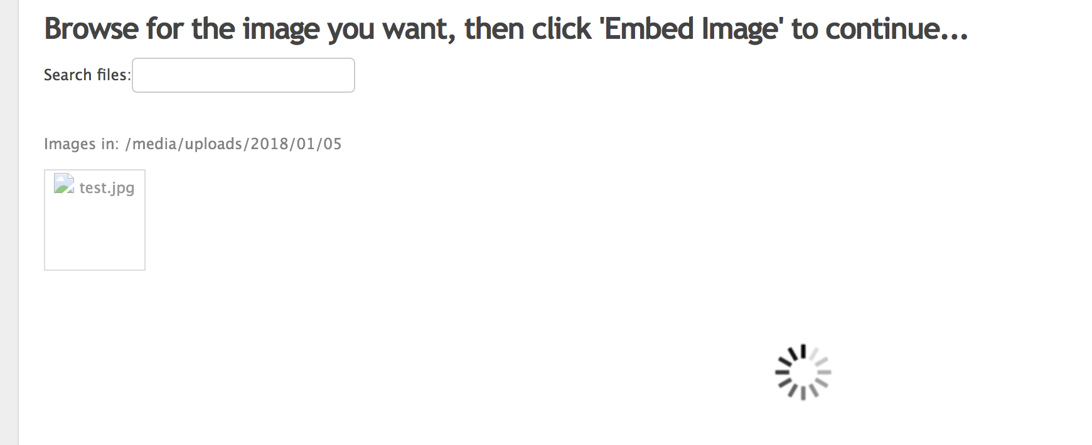Click the 'Search files:' label
Viewport: 1092px width, 445px height.
coord(86,75)
